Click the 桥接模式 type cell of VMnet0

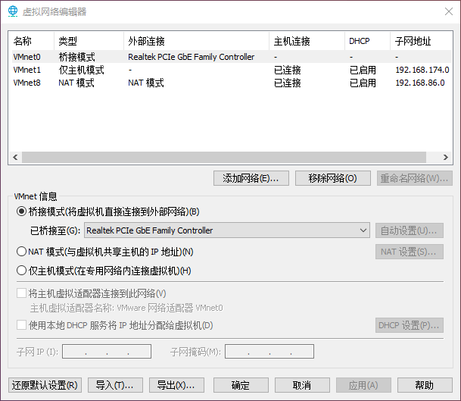point(77,57)
